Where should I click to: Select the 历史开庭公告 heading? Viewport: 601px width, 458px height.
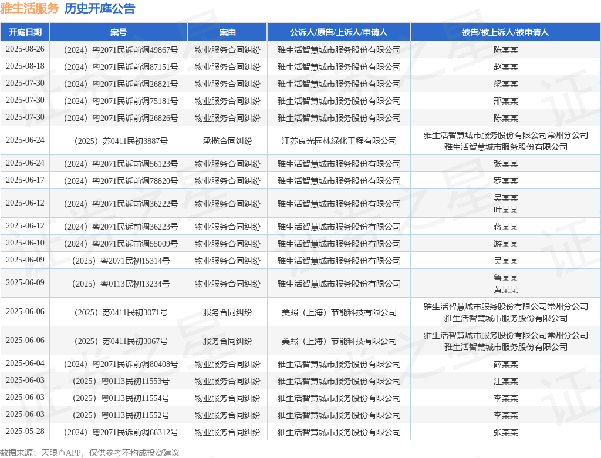pos(100,8)
